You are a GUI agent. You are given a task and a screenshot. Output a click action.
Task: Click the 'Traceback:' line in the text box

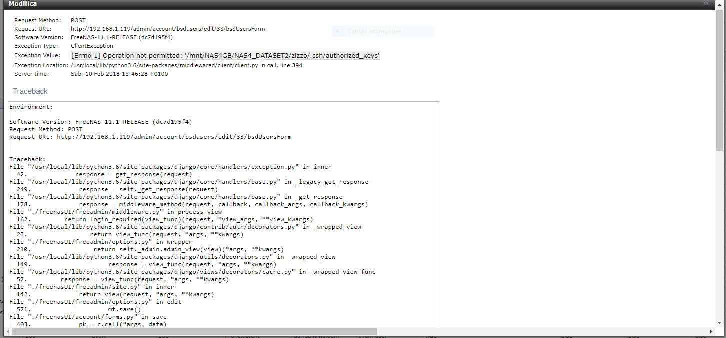pyautogui.click(x=27, y=159)
